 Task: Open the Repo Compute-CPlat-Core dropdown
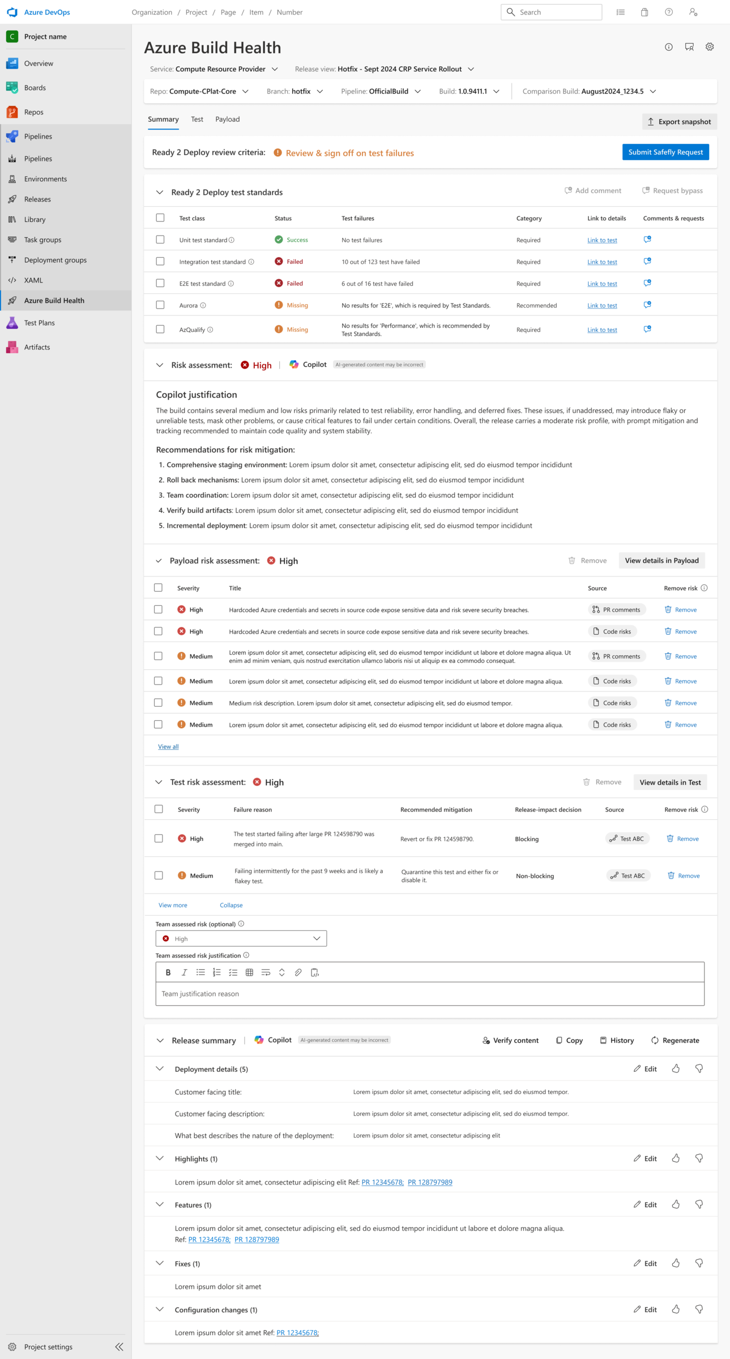tap(199, 91)
